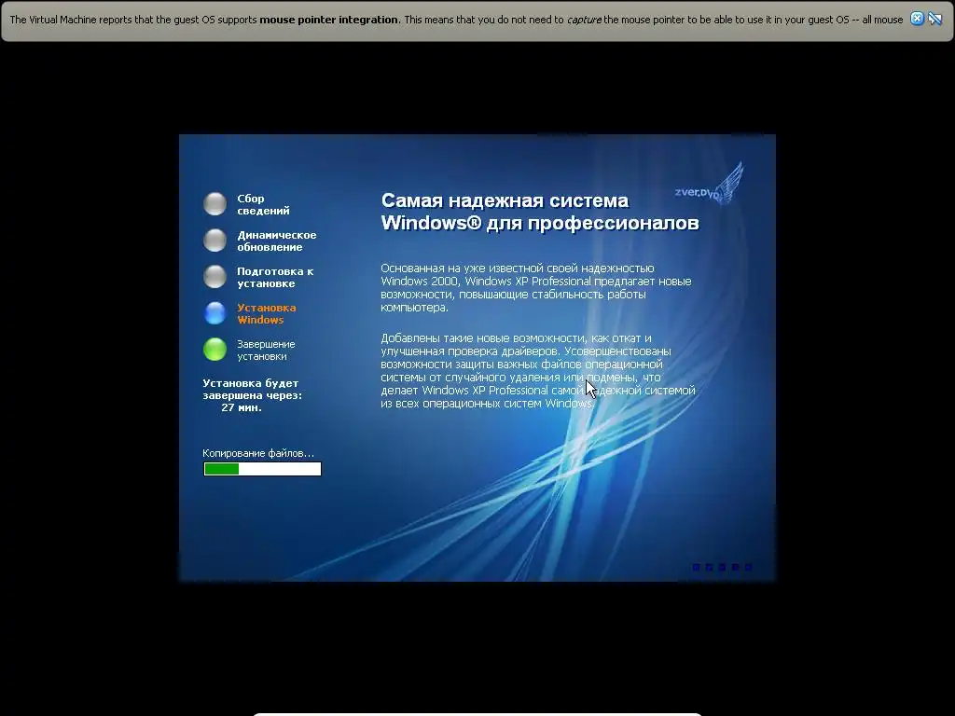
Task: Click the paragraph starting with Добавлены
Action: pyautogui.click(x=538, y=371)
